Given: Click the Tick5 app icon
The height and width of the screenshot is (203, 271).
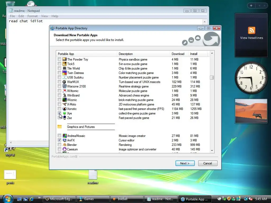Looking at the screenshot, I should click(x=65, y=64).
